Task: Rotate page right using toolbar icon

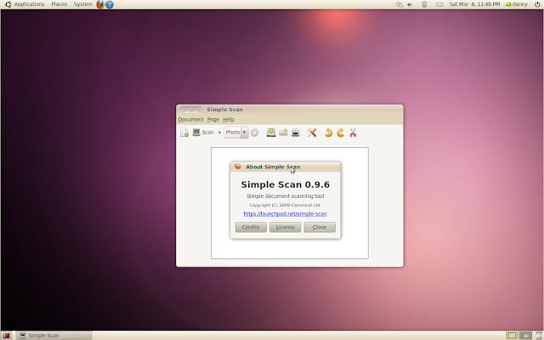Action: [340, 133]
